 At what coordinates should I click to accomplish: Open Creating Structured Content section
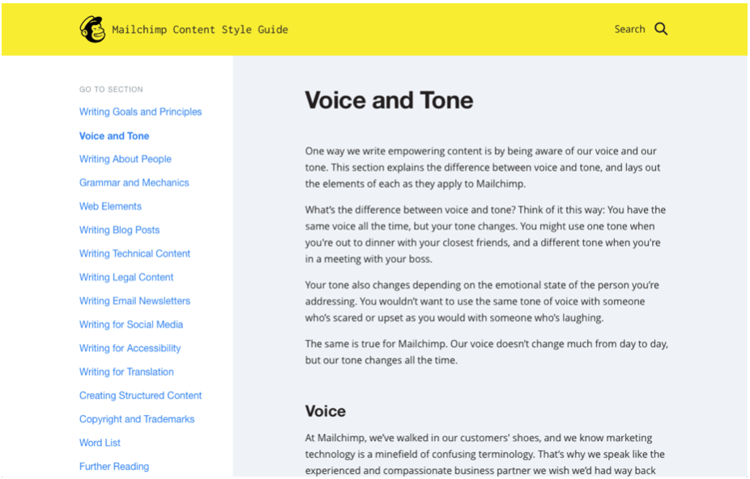pyautogui.click(x=141, y=396)
